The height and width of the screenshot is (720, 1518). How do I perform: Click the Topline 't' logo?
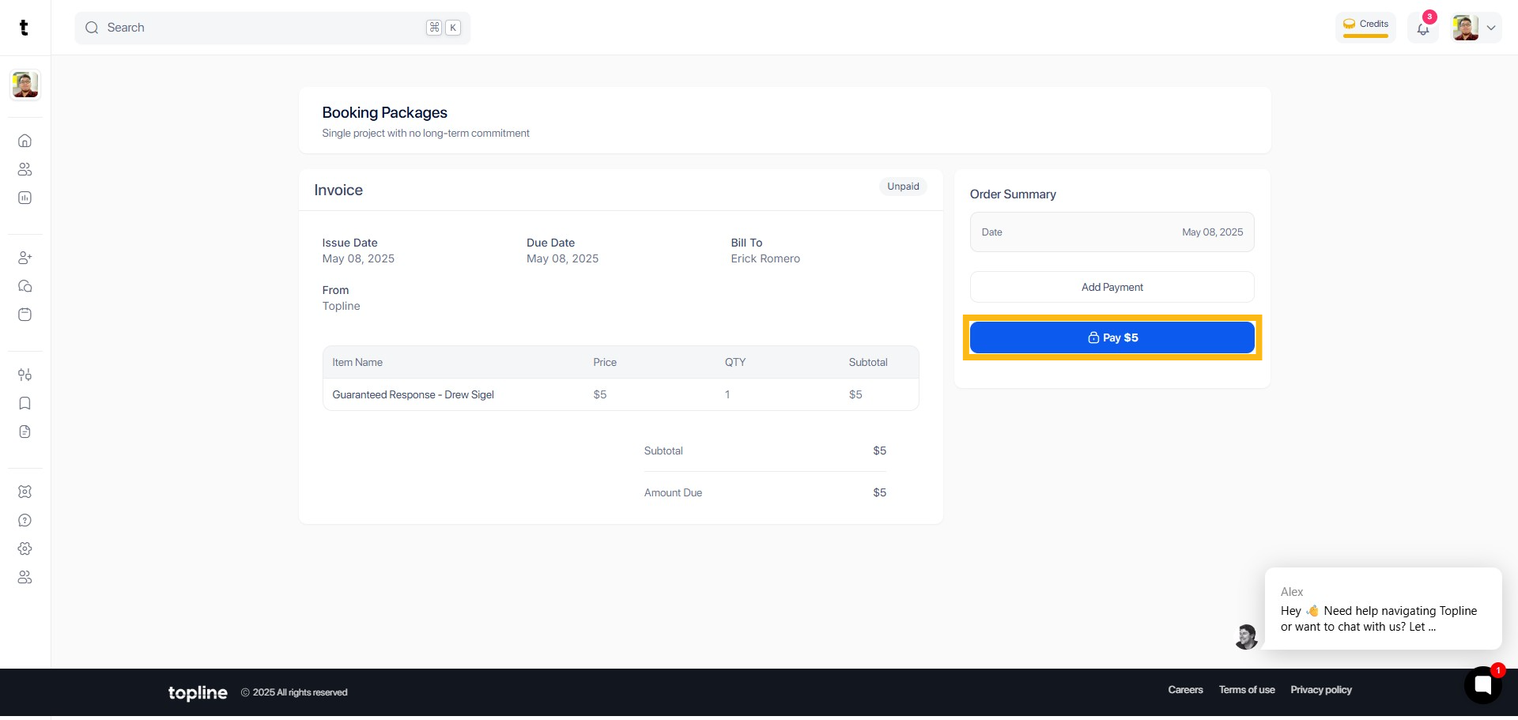[24, 28]
